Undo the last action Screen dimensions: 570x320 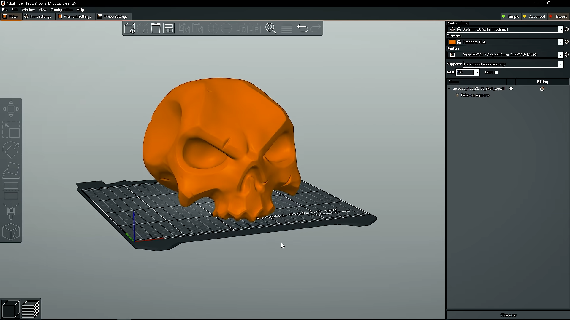pyautogui.click(x=303, y=28)
